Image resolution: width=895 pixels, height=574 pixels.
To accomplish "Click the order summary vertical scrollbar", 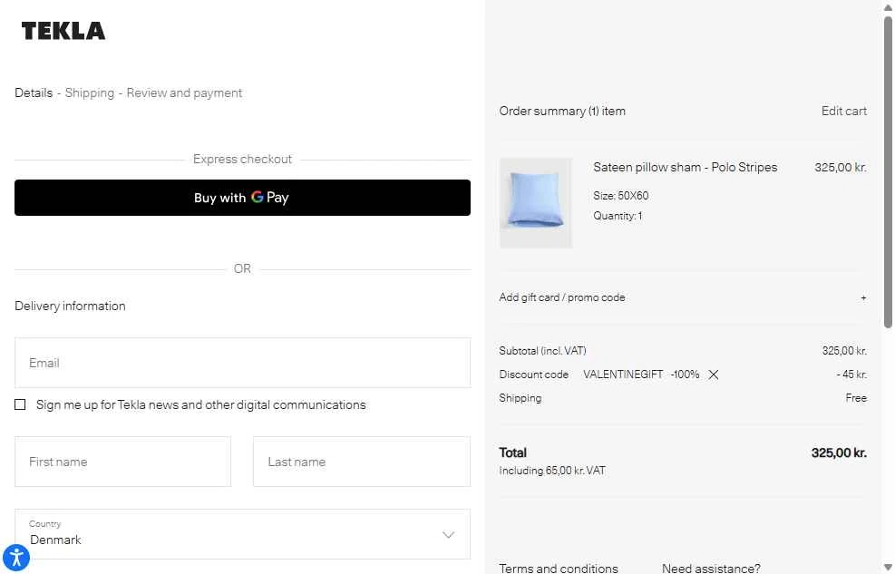I will pos(888,171).
